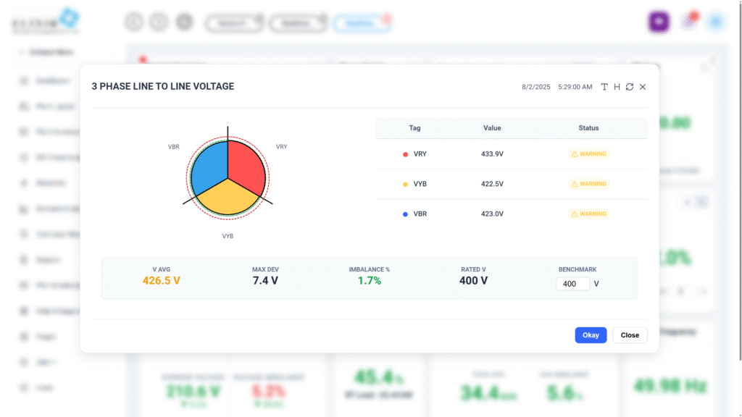The height and width of the screenshot is (417, 742).
Task: Click the blue VBR tag dot
Action: (x=405, y=214)
